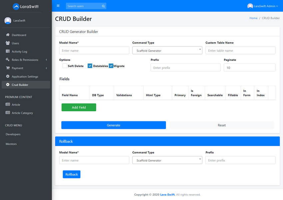Click the Add Field button
Screen dimensions: 283x200
pos(79,107)
